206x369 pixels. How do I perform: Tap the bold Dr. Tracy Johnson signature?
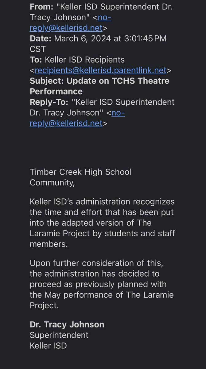[x=67, y=324]
